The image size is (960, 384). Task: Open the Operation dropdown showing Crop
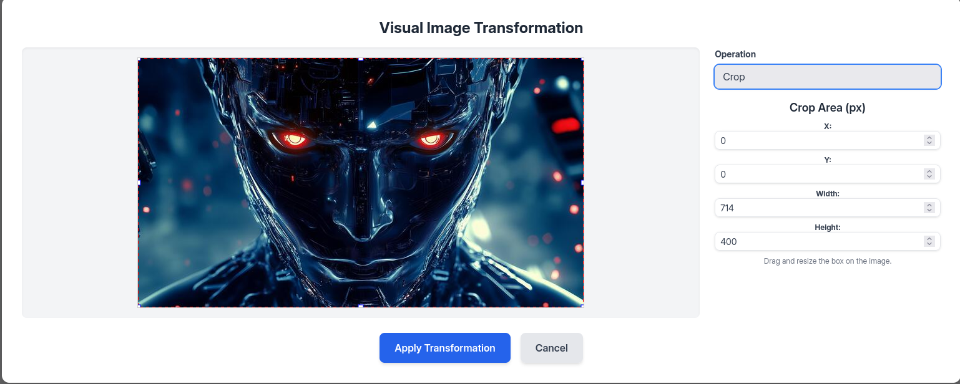[x=827, y=77]
